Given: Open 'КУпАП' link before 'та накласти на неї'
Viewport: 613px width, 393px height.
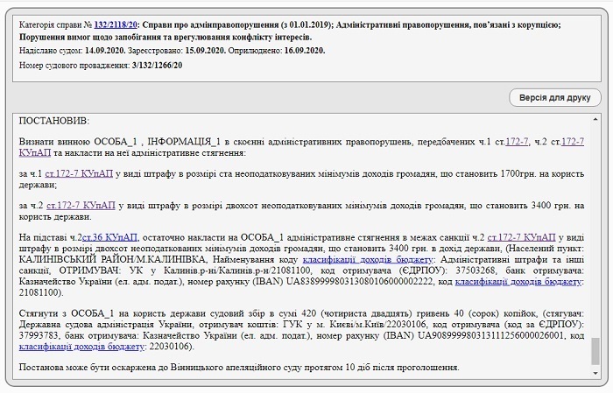Looking at the screenshot, I should click(x=35, y=152).
